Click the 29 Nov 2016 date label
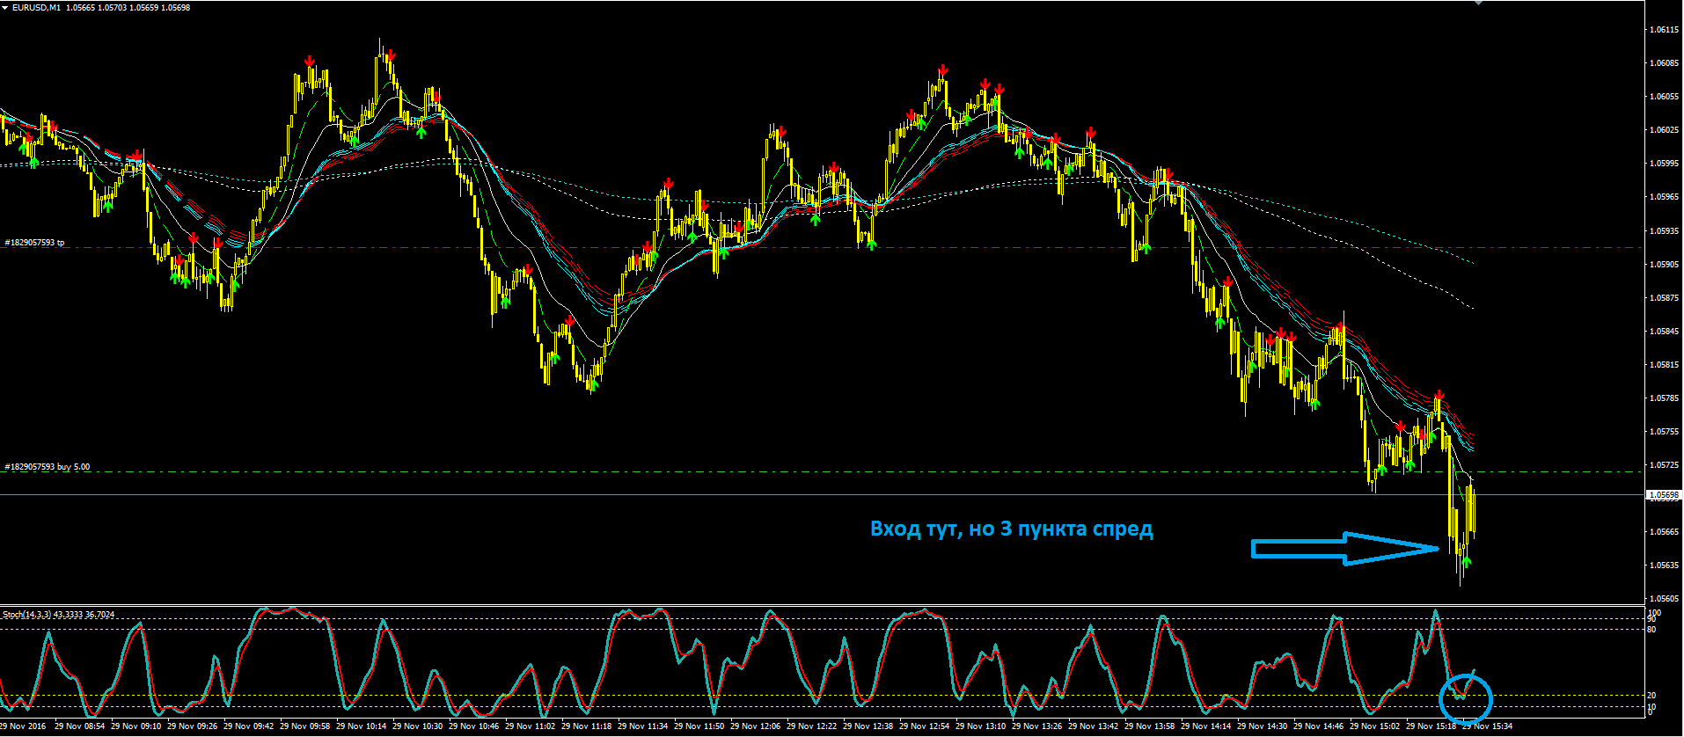The image size is (1684, 737). pyautogui.click(x=23, y=726)
